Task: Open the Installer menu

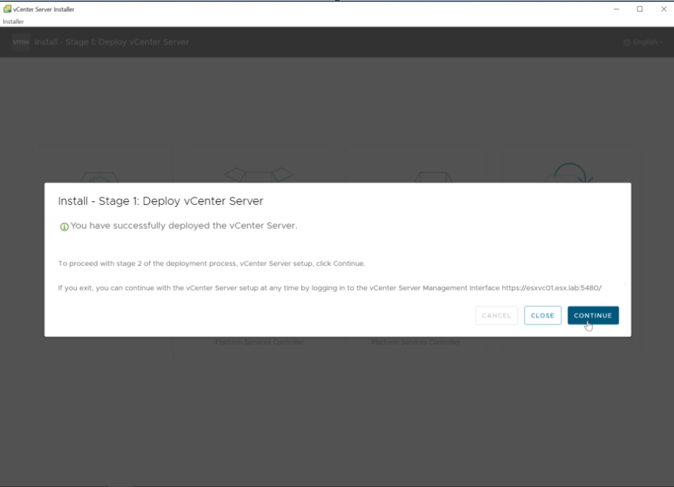Action: point(13,22)
